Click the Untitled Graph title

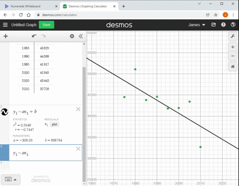coord(24,25)
